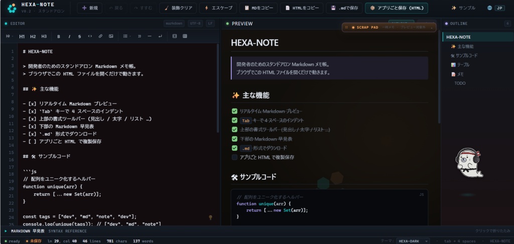
Task: Select HEXA-NOTE in the outline
Action: 478,37
